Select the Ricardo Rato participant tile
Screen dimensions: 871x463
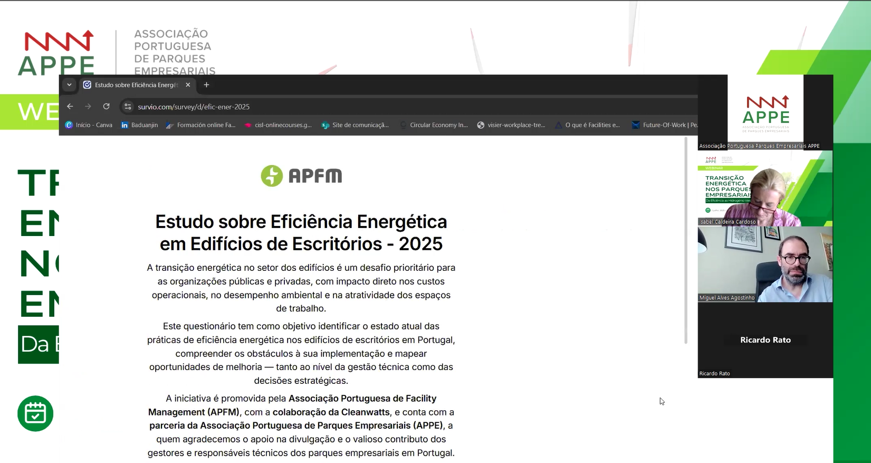point(765,341)
